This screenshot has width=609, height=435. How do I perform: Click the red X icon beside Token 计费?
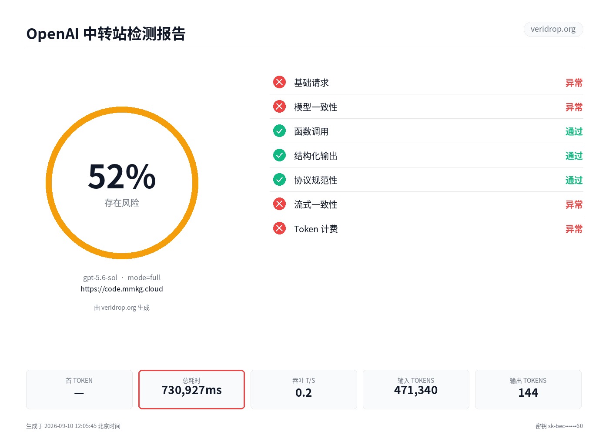(279, 228)
